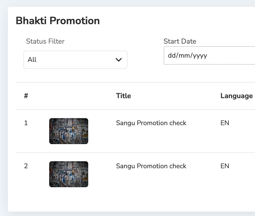Image resolution: width=255 pixels, height=216 pixels.
Task: Click EN language cell in row 2
Action: click(225, 166)
